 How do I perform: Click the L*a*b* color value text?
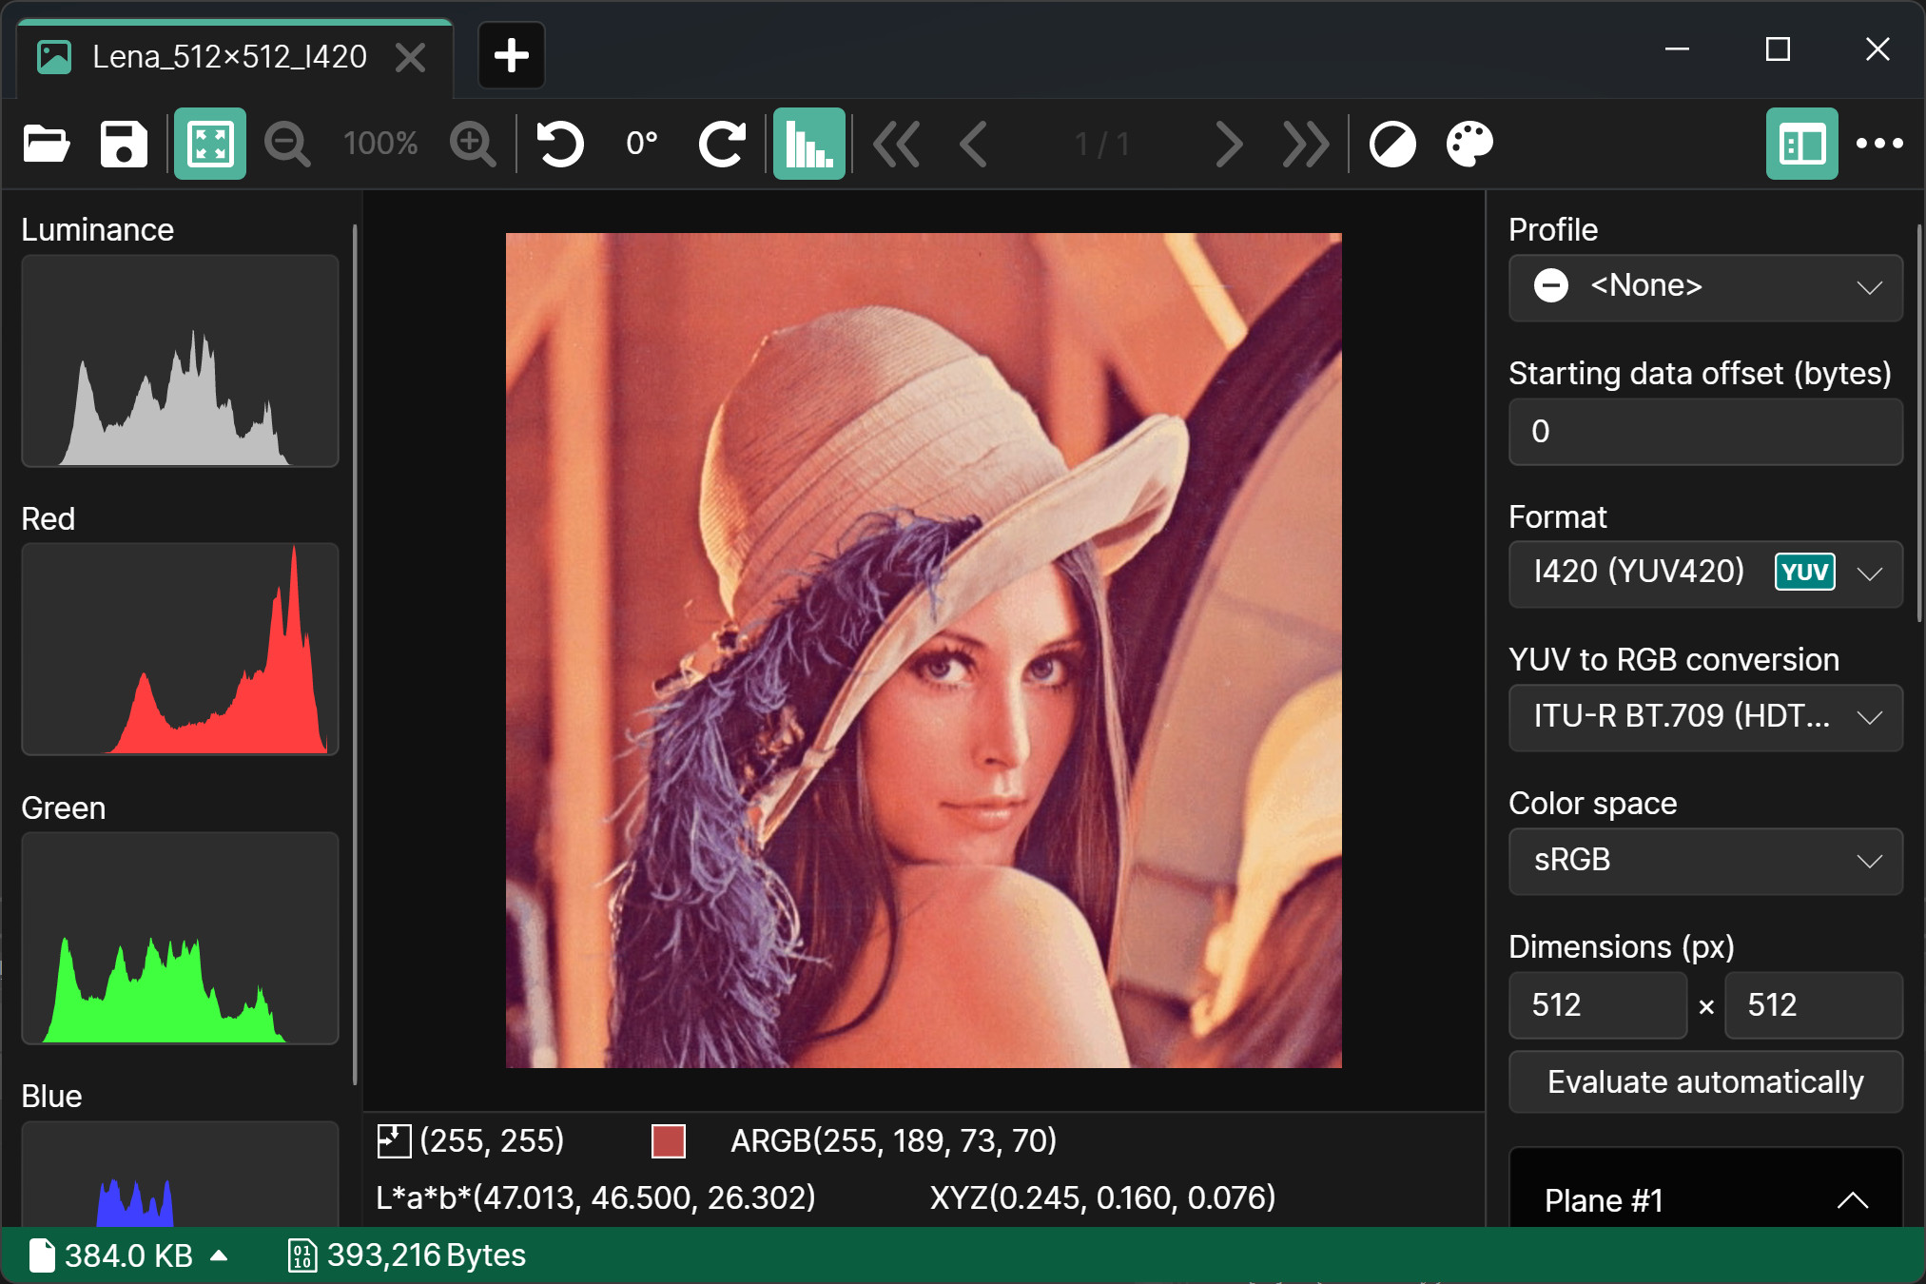pyautogui.click(x=595, y=1197)
